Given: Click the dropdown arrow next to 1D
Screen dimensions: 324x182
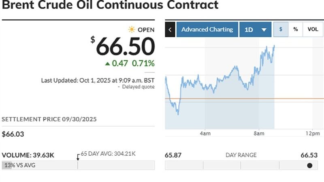Looking at the screenshot, I should pos(264,30).
